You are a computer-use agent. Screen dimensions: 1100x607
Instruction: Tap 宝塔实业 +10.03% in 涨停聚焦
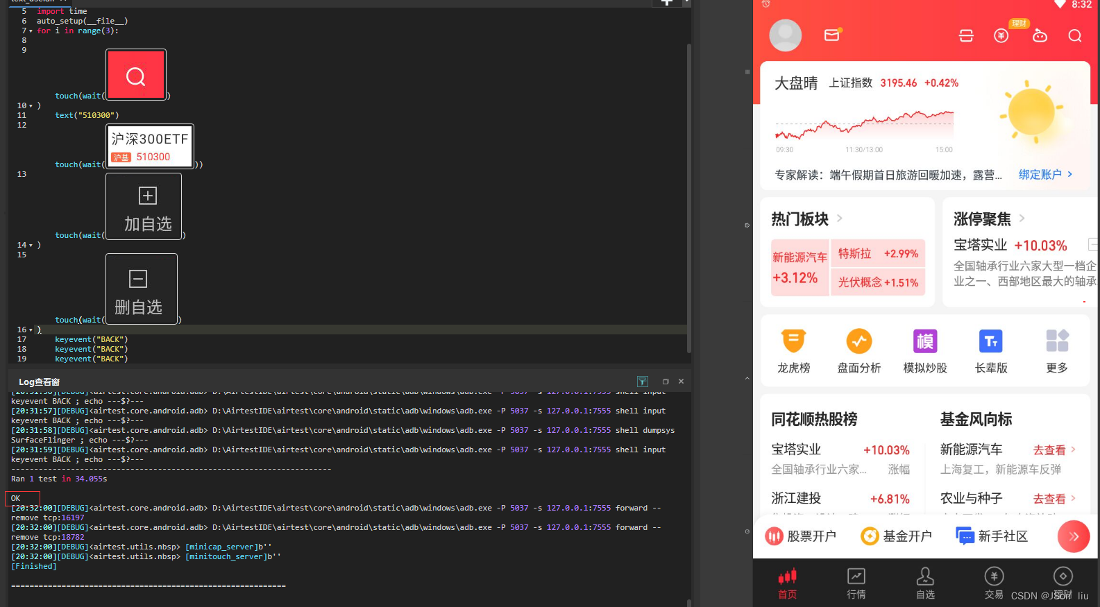point(1010,246)
